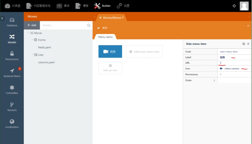This screenshot has height=144, width=252.
Task: Expand the left sidebar with chevron arrow
Action: click(2, 18)
